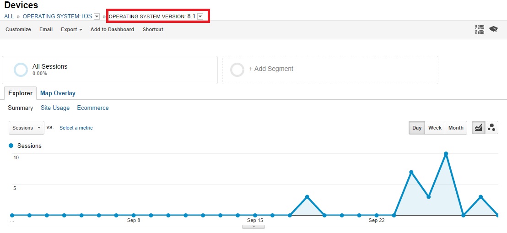
Task: Click Select a metric link
Action: pos(76,128)
